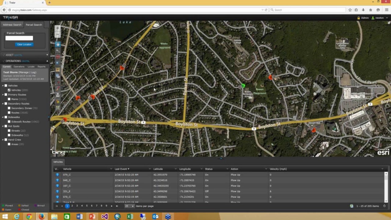The image size is (391, 220).
Task: Open the Status column filter dropdown
Action: tap(227, 169)
